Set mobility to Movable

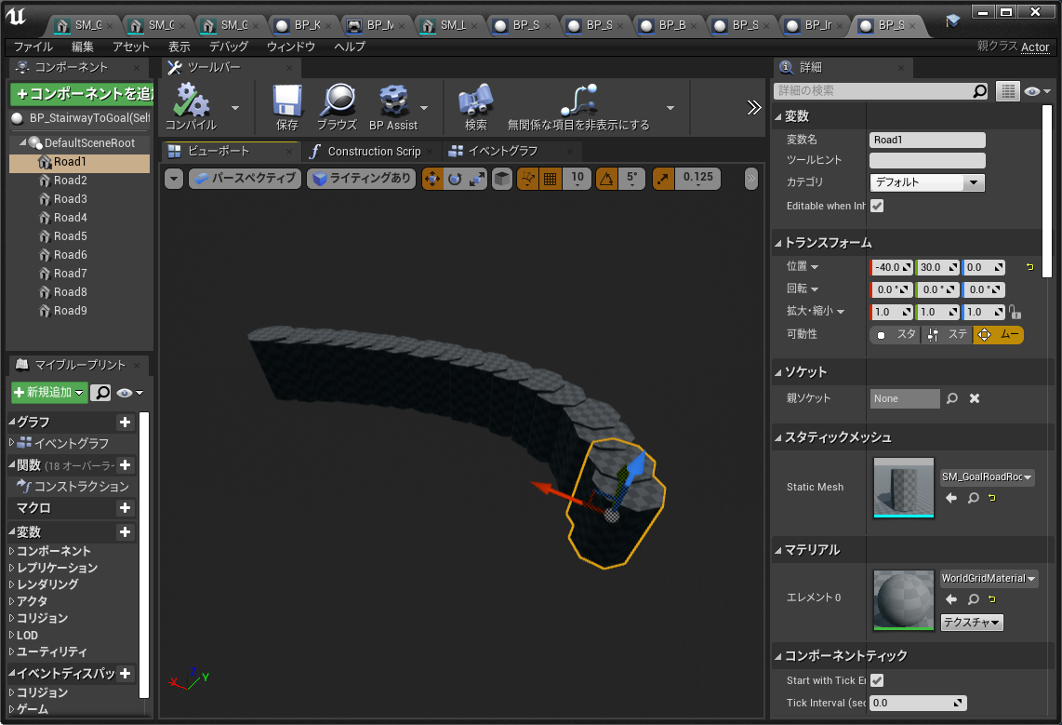pos(998,335)
